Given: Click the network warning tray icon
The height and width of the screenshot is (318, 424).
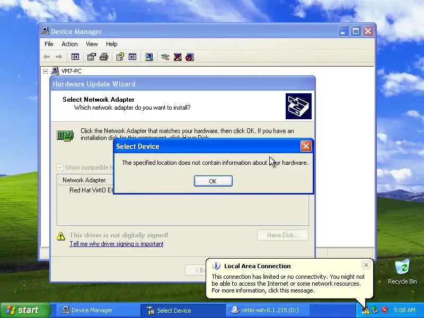Looking at the screenshot, I should [x=366, y=310].
